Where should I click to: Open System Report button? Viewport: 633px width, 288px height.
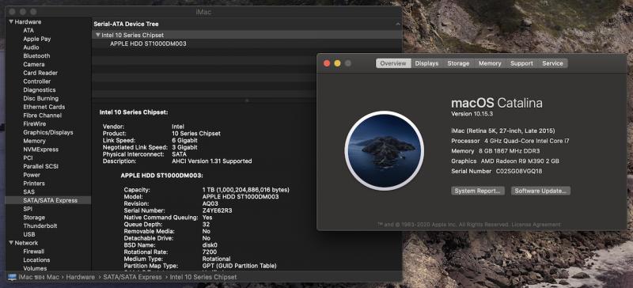[x=478, y=191]
